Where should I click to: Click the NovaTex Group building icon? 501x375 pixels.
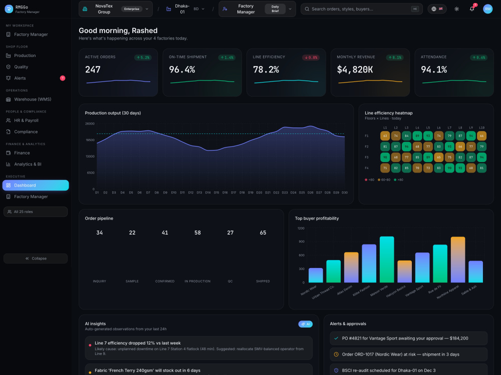(85, 9)
